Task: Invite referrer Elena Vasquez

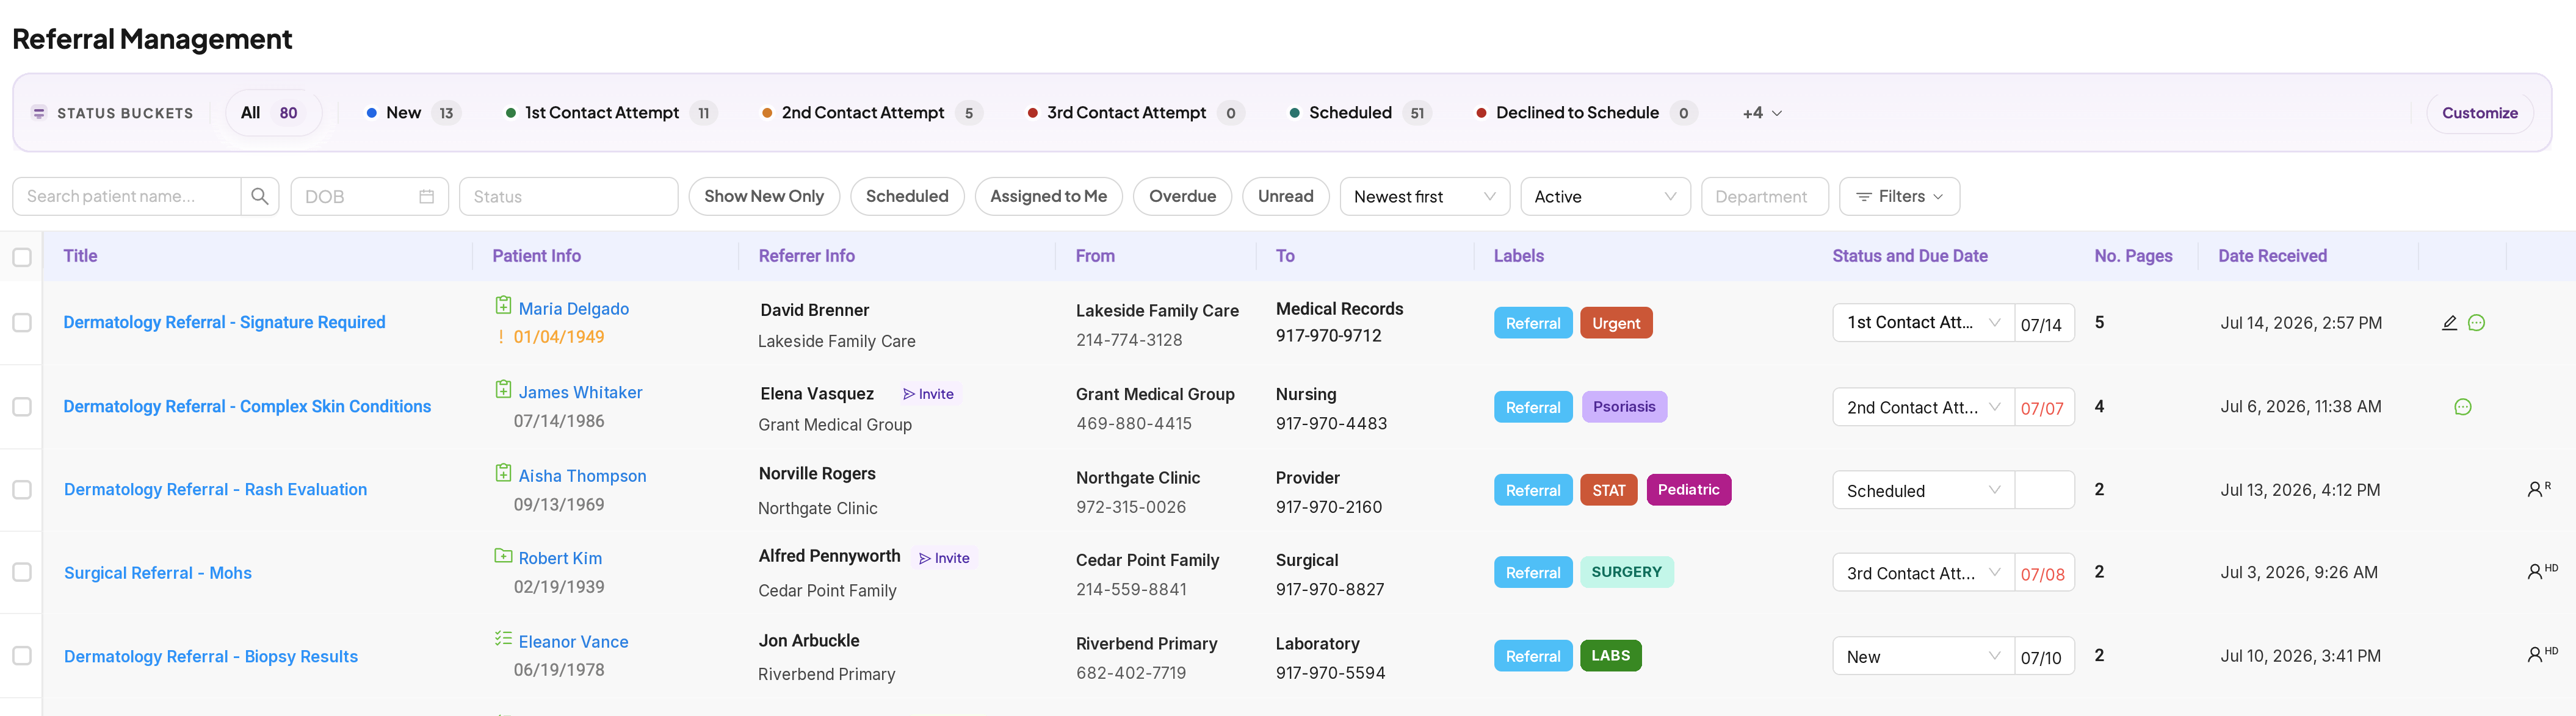Action: click(929, 393)
